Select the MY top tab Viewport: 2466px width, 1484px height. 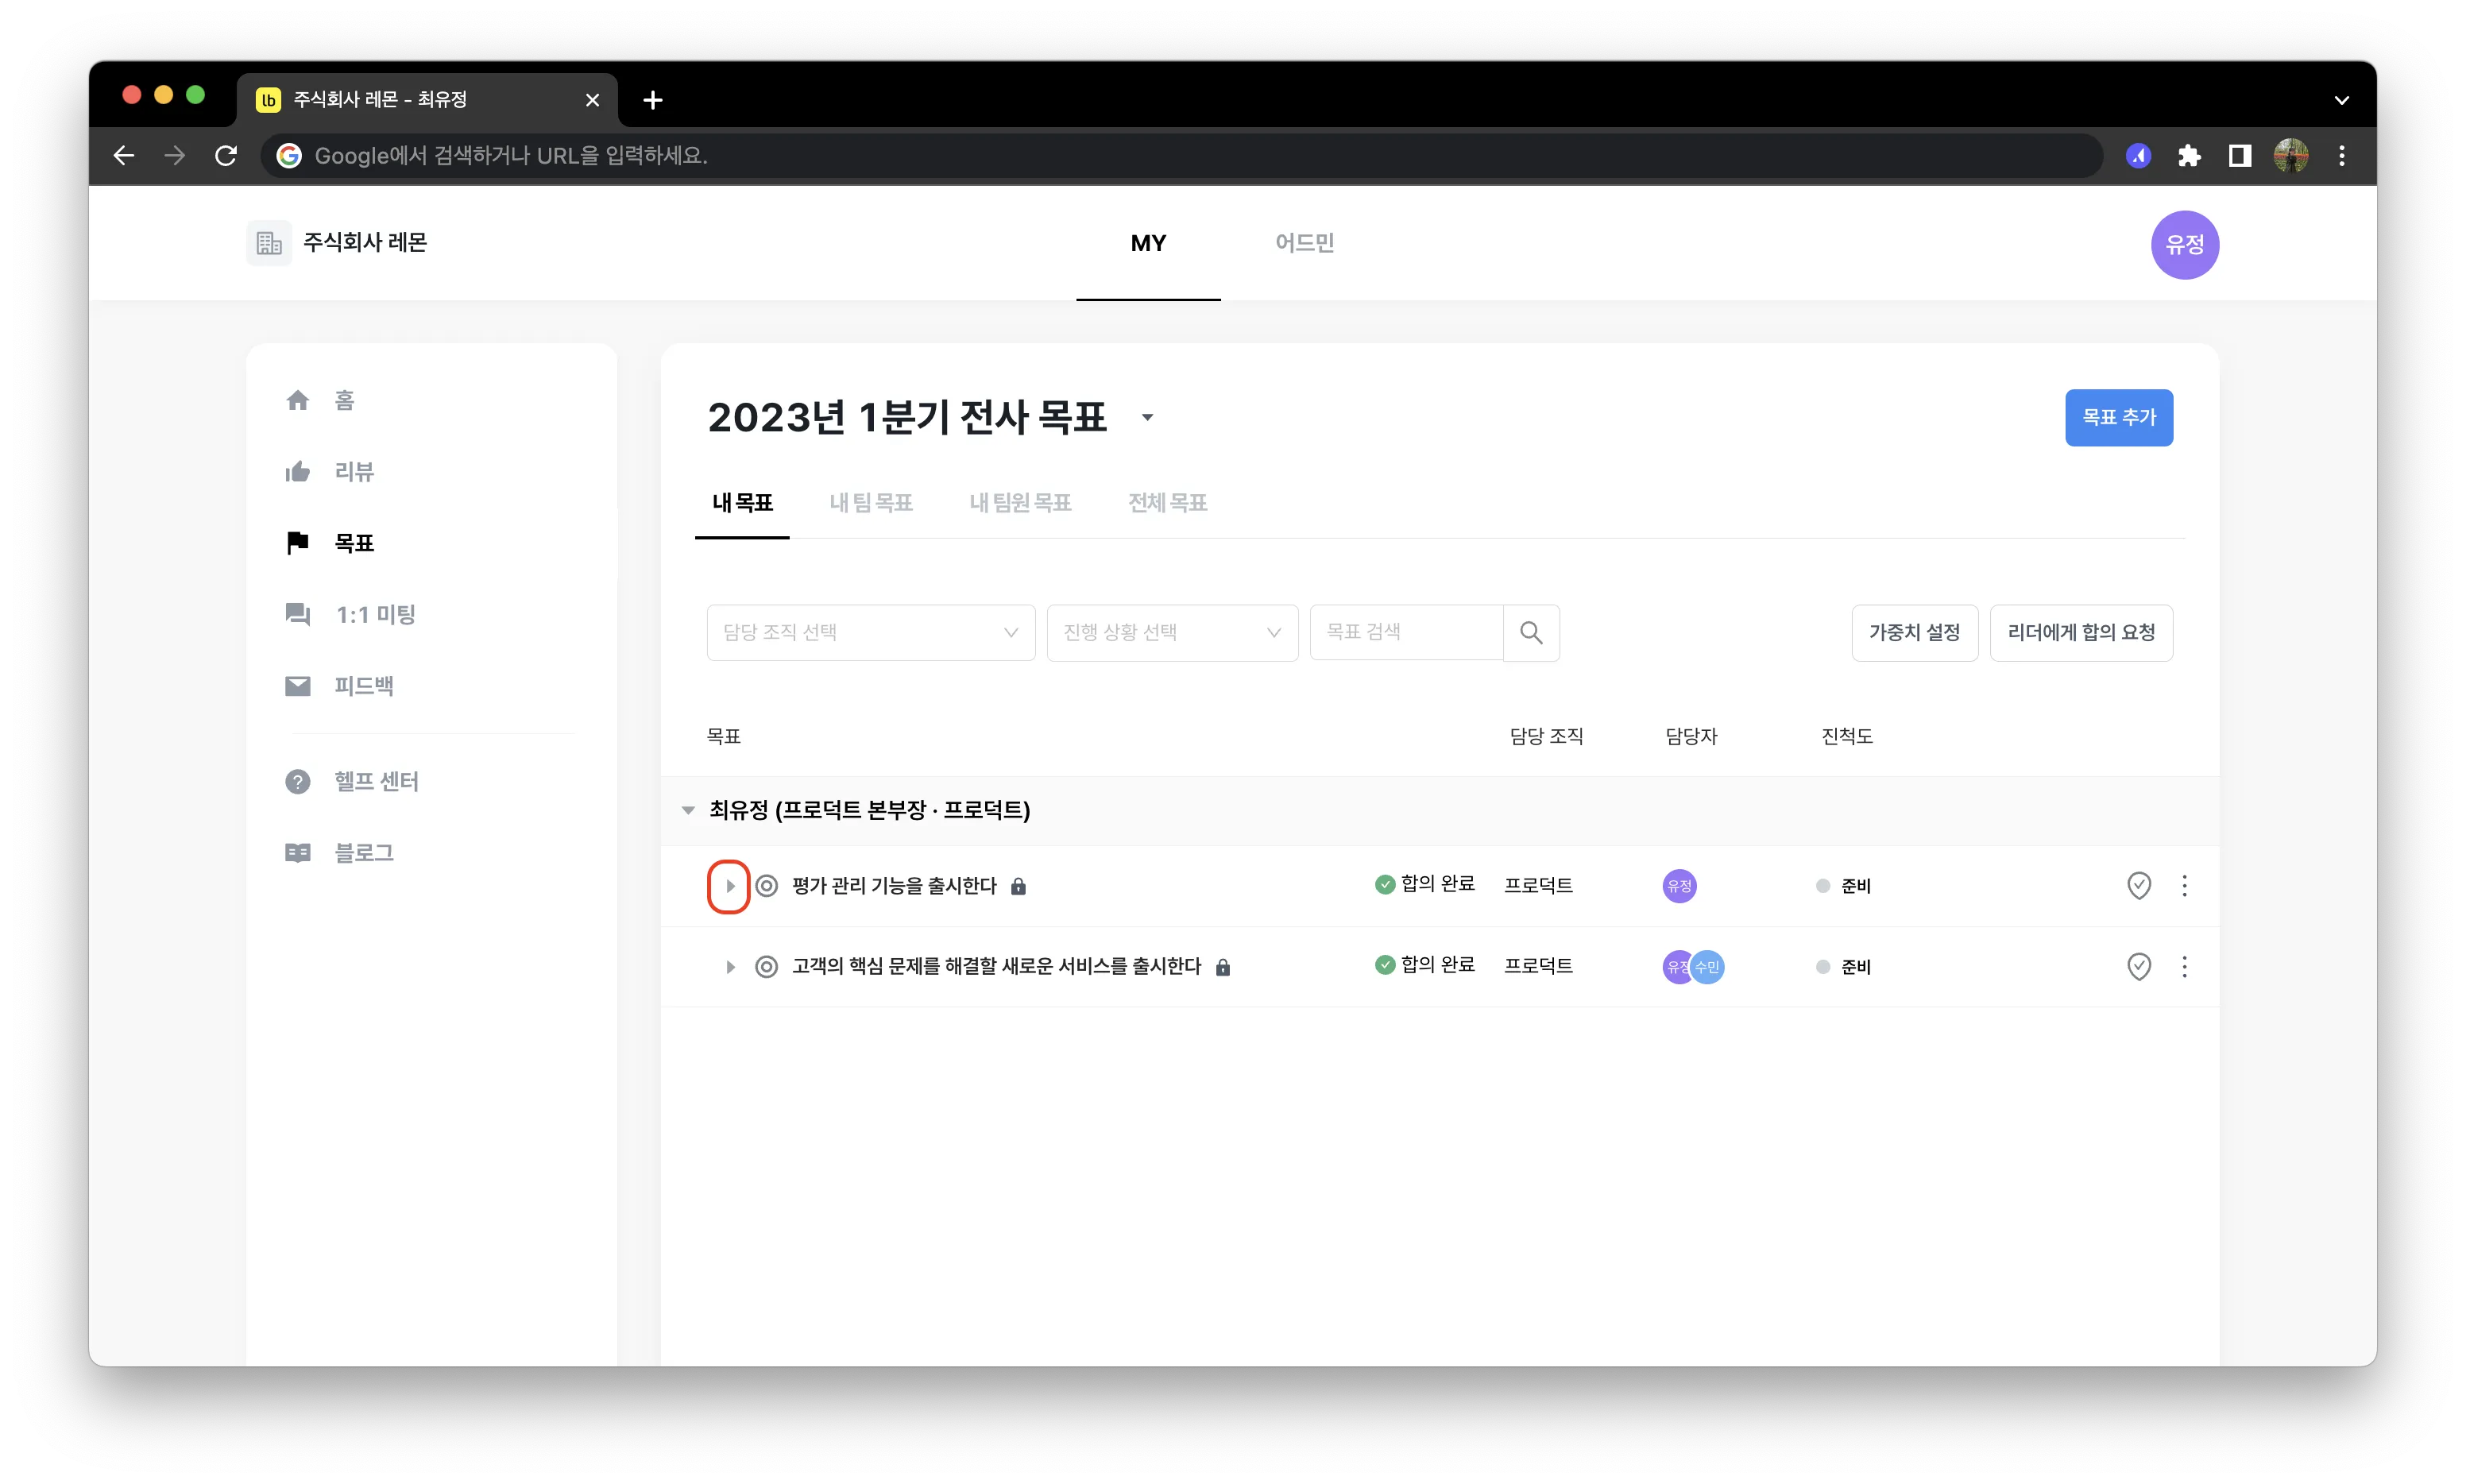pos(1148,243)
